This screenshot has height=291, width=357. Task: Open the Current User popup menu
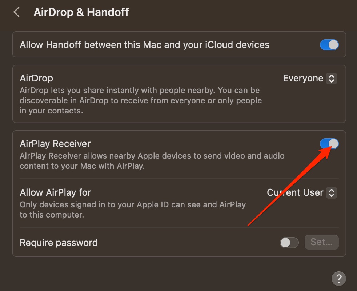click(302, 192)
